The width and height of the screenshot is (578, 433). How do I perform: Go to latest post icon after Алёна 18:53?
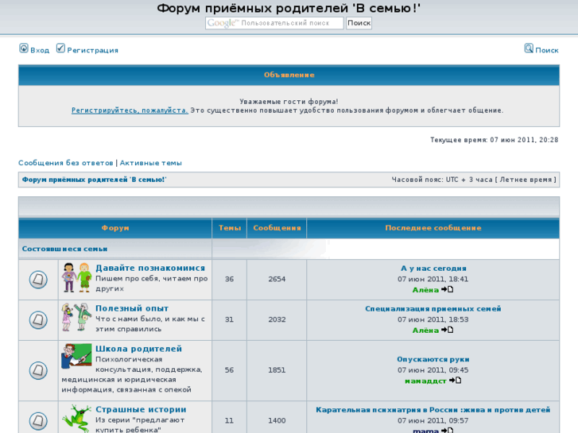pos(447,330)
